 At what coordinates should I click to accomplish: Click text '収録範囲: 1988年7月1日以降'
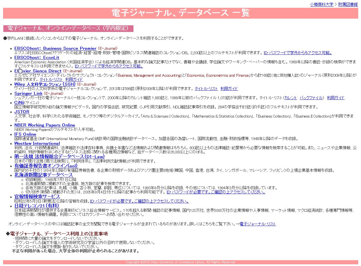click(x=51, y=180)
